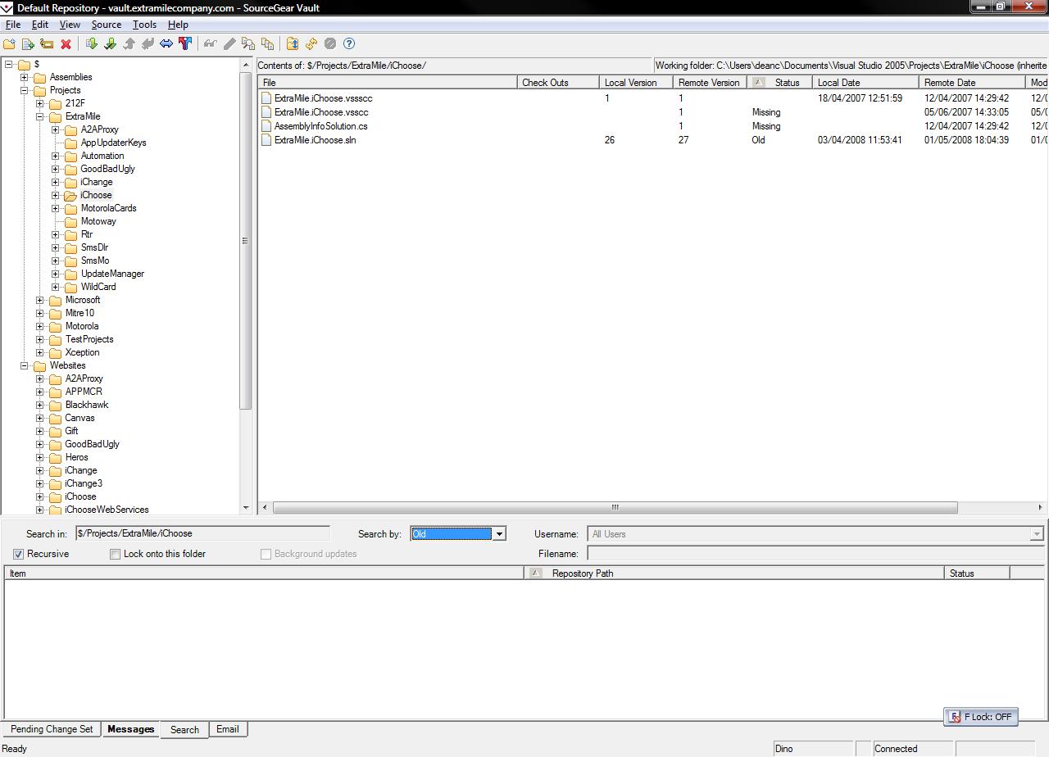Click the gray circular Cancel operation icon
Image resolution: width=1049 pixels, height=757 pixels.
point(330,43)
